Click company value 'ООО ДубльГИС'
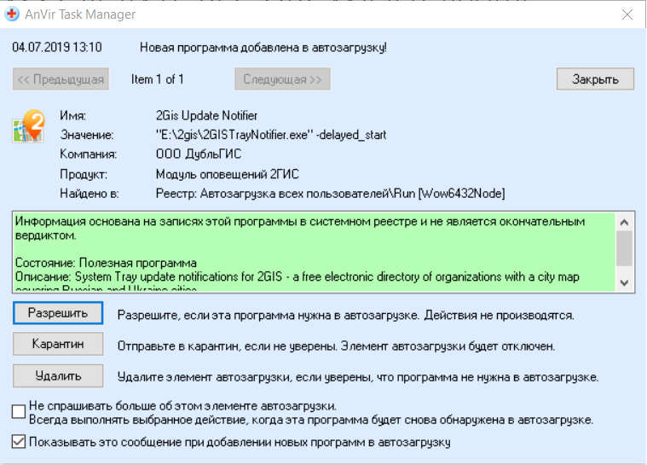Screen dimensions: 647x465 click(199, 154)
